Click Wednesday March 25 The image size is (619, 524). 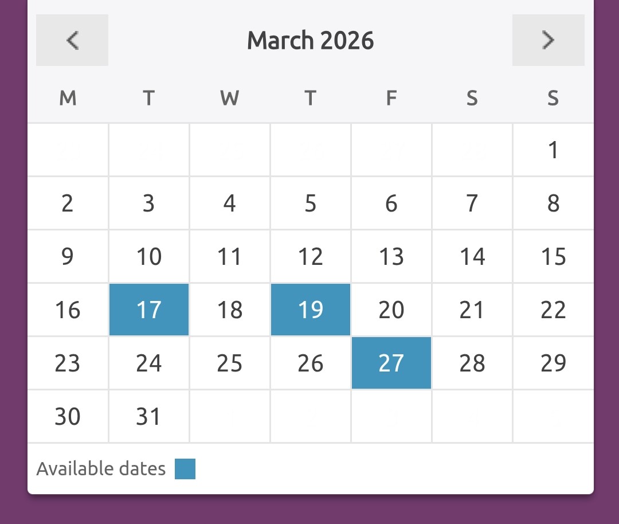point(230,363)
